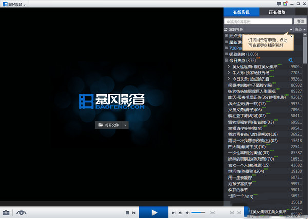Open the colorful skin changer icon
Image resolution: width=308 pixels, height=219 pixels.
(x=285, y=4)
